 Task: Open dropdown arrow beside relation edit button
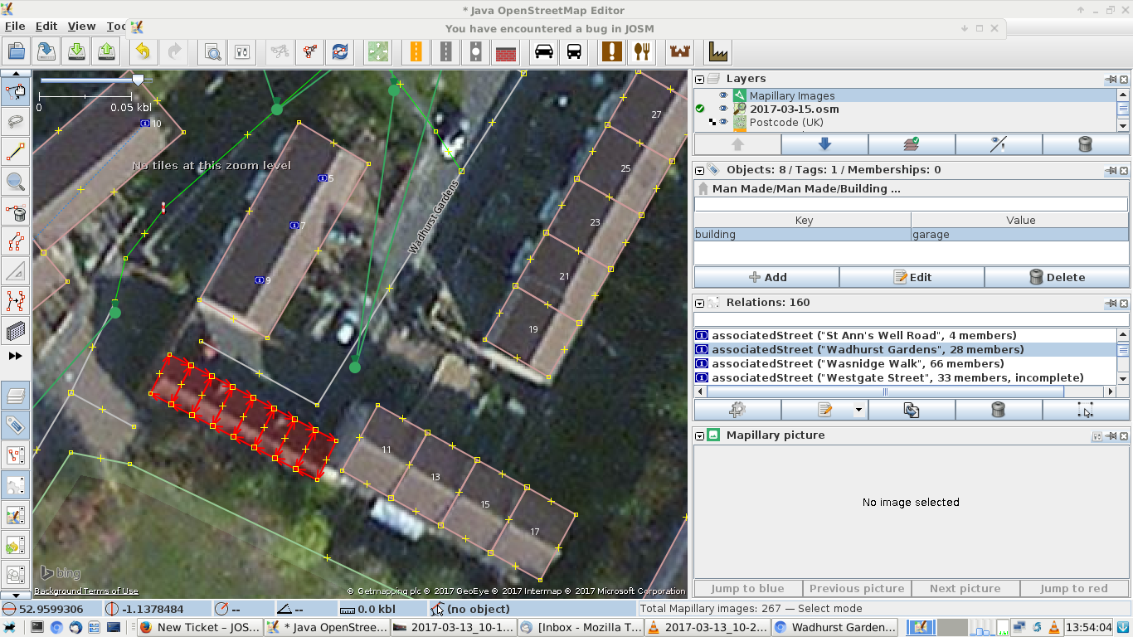click(858, 410)
